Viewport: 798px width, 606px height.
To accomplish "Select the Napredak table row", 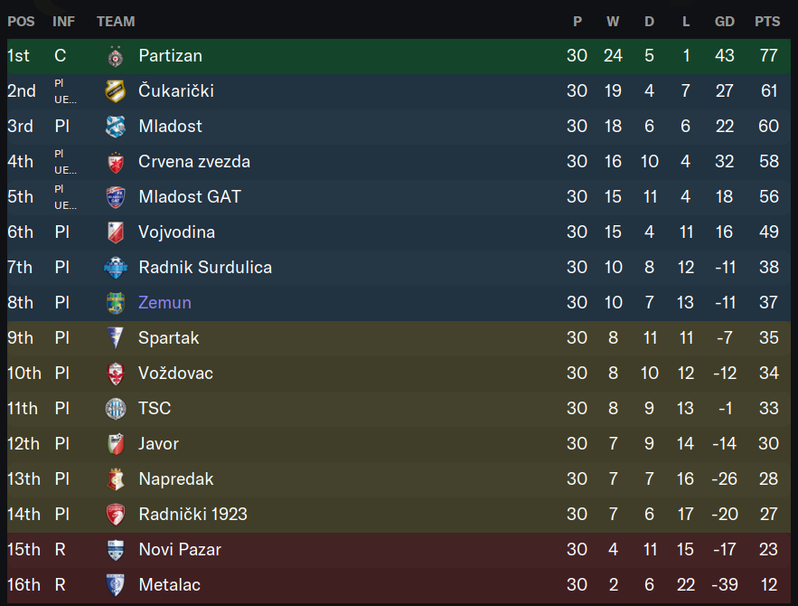I will click(399, 479).
